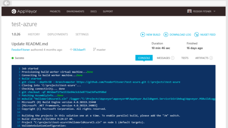Click the New Build play icon
The height and width of the screenshot is (128, 228).
(142, 34)
